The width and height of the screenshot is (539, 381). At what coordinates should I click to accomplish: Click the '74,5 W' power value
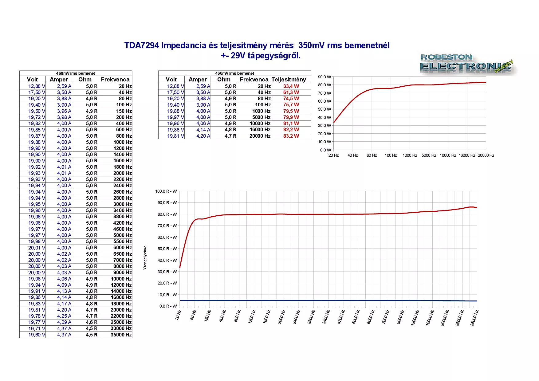(x=291, y=99)
